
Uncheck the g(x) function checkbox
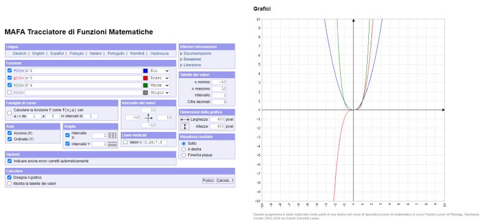10,78
